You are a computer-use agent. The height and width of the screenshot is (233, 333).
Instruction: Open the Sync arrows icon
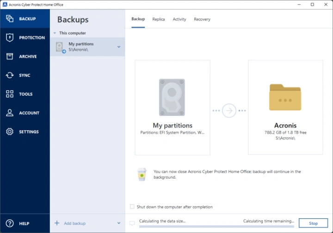(10, 75)
